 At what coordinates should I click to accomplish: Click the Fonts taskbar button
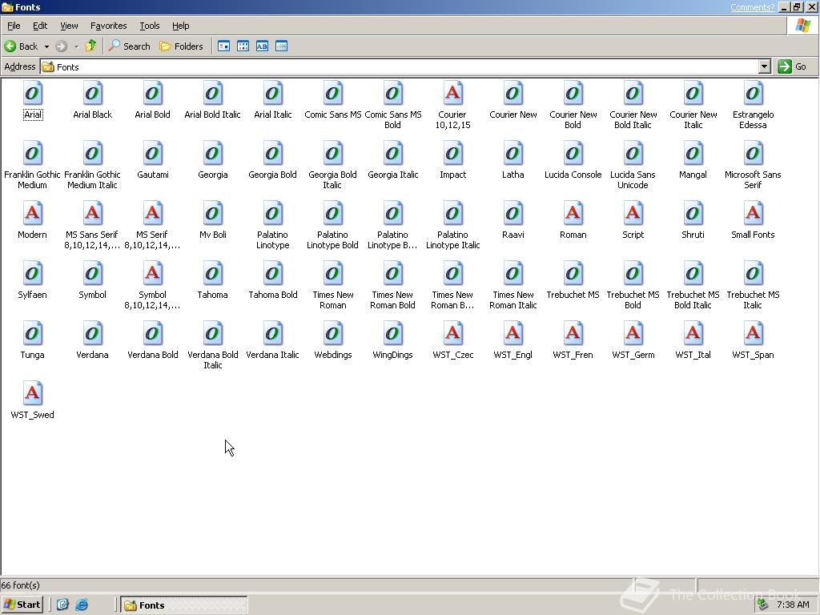click(184, 605)
